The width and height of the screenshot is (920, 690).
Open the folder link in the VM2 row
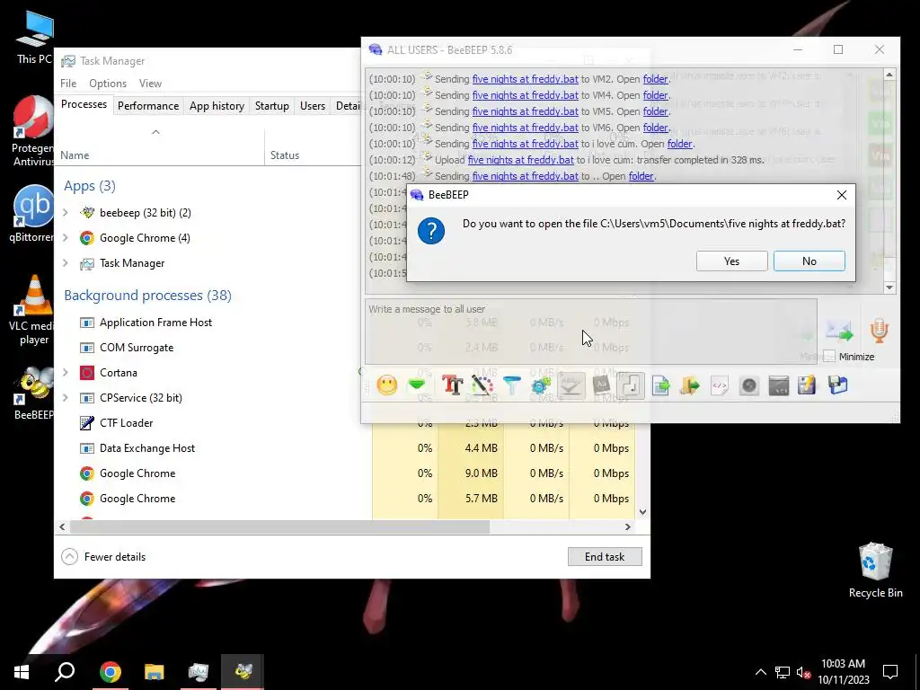[655, 79]
